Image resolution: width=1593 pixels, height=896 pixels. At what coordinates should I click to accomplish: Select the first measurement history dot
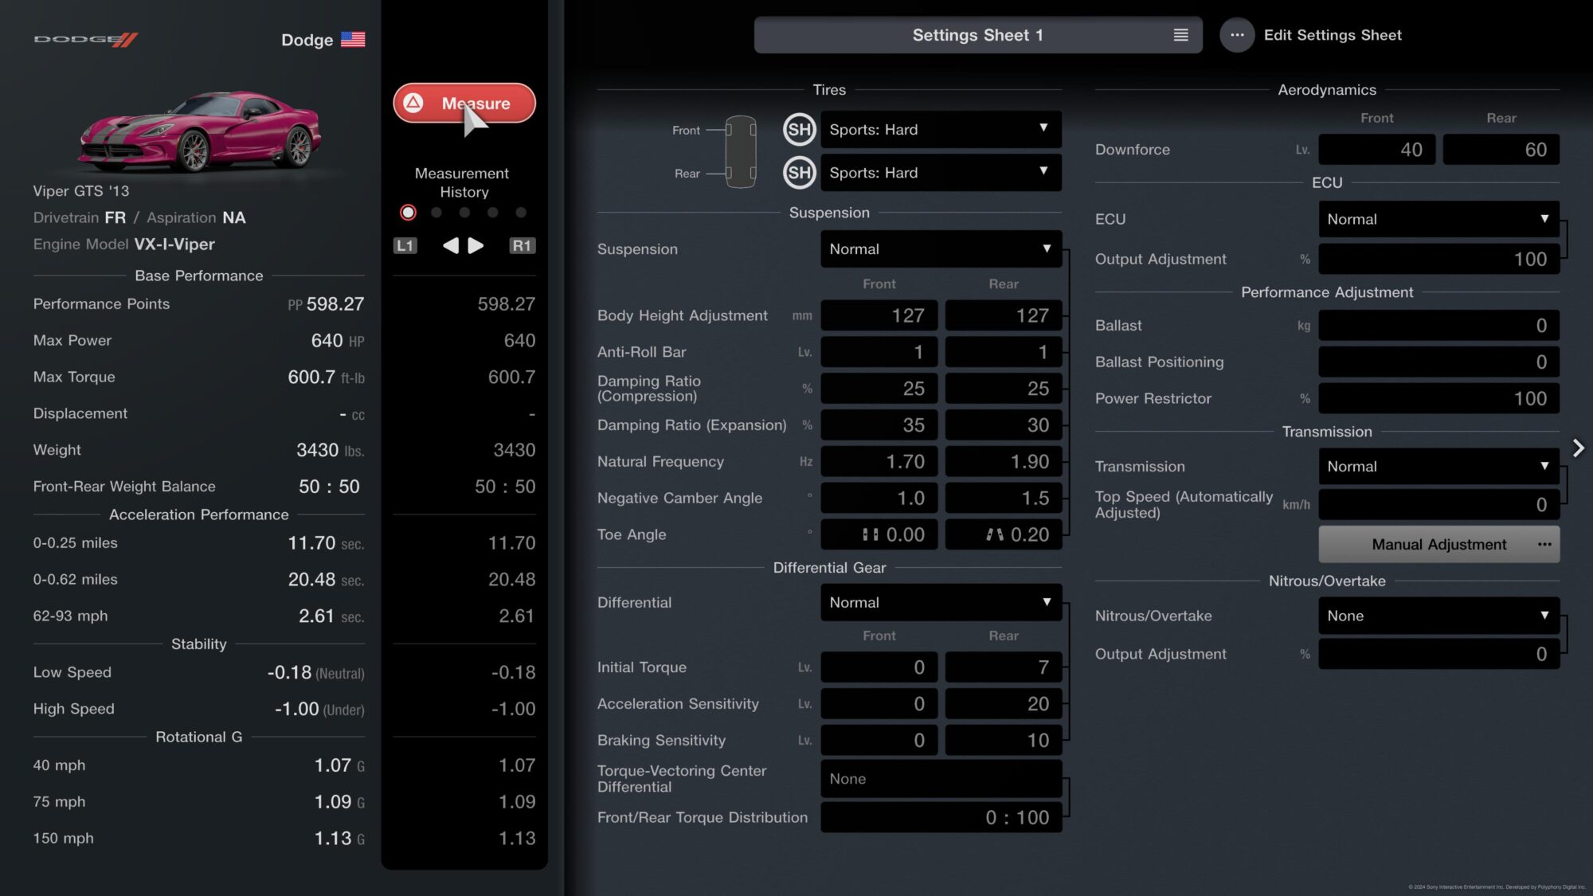(408, 213)
